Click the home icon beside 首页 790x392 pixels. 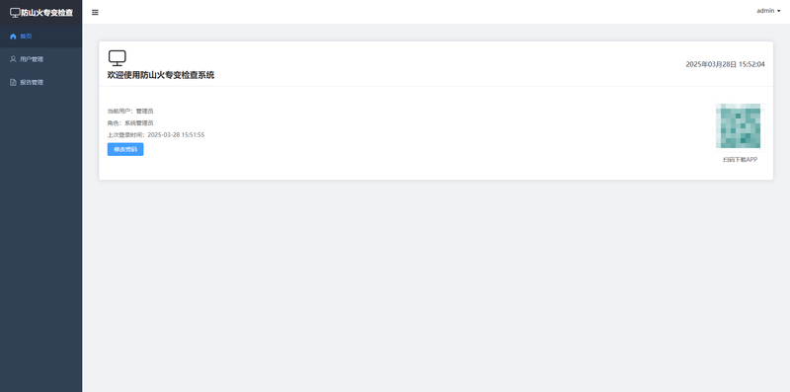[x=13, y=37]
